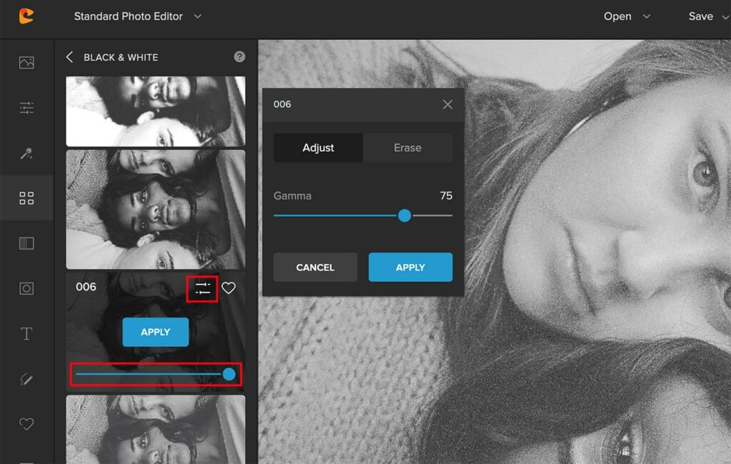Close the 006 dialog
The width and height of the screenshot is (731, 464).
coord(448,104)
